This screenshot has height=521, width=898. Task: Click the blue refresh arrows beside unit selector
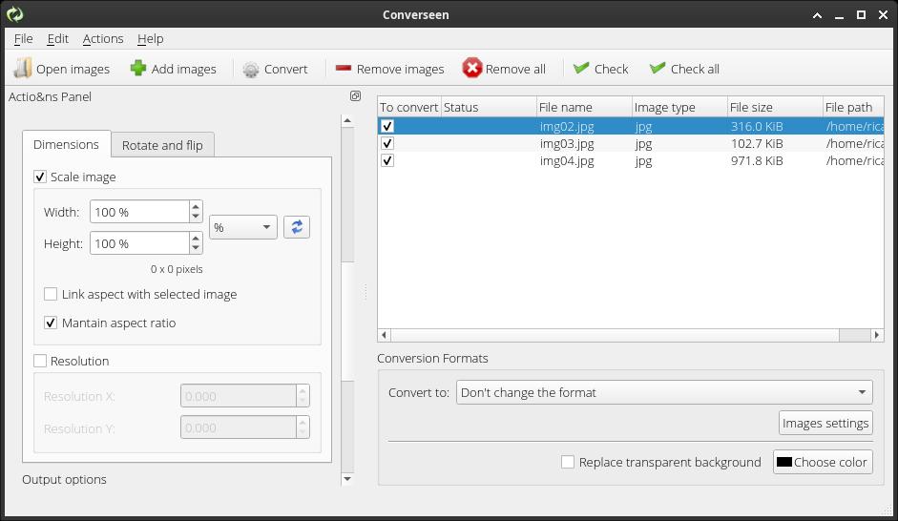(297, 227)
